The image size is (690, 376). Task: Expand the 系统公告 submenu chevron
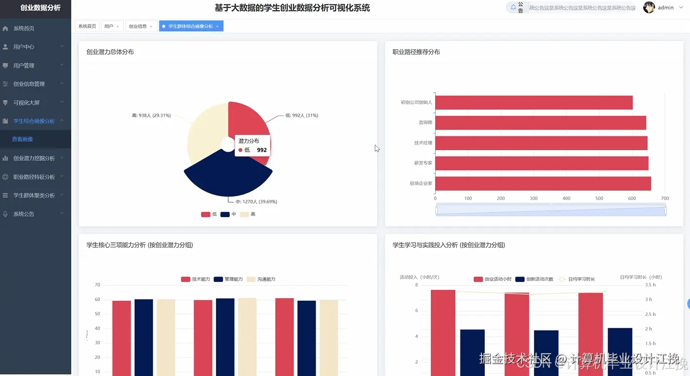coord(62,213)
